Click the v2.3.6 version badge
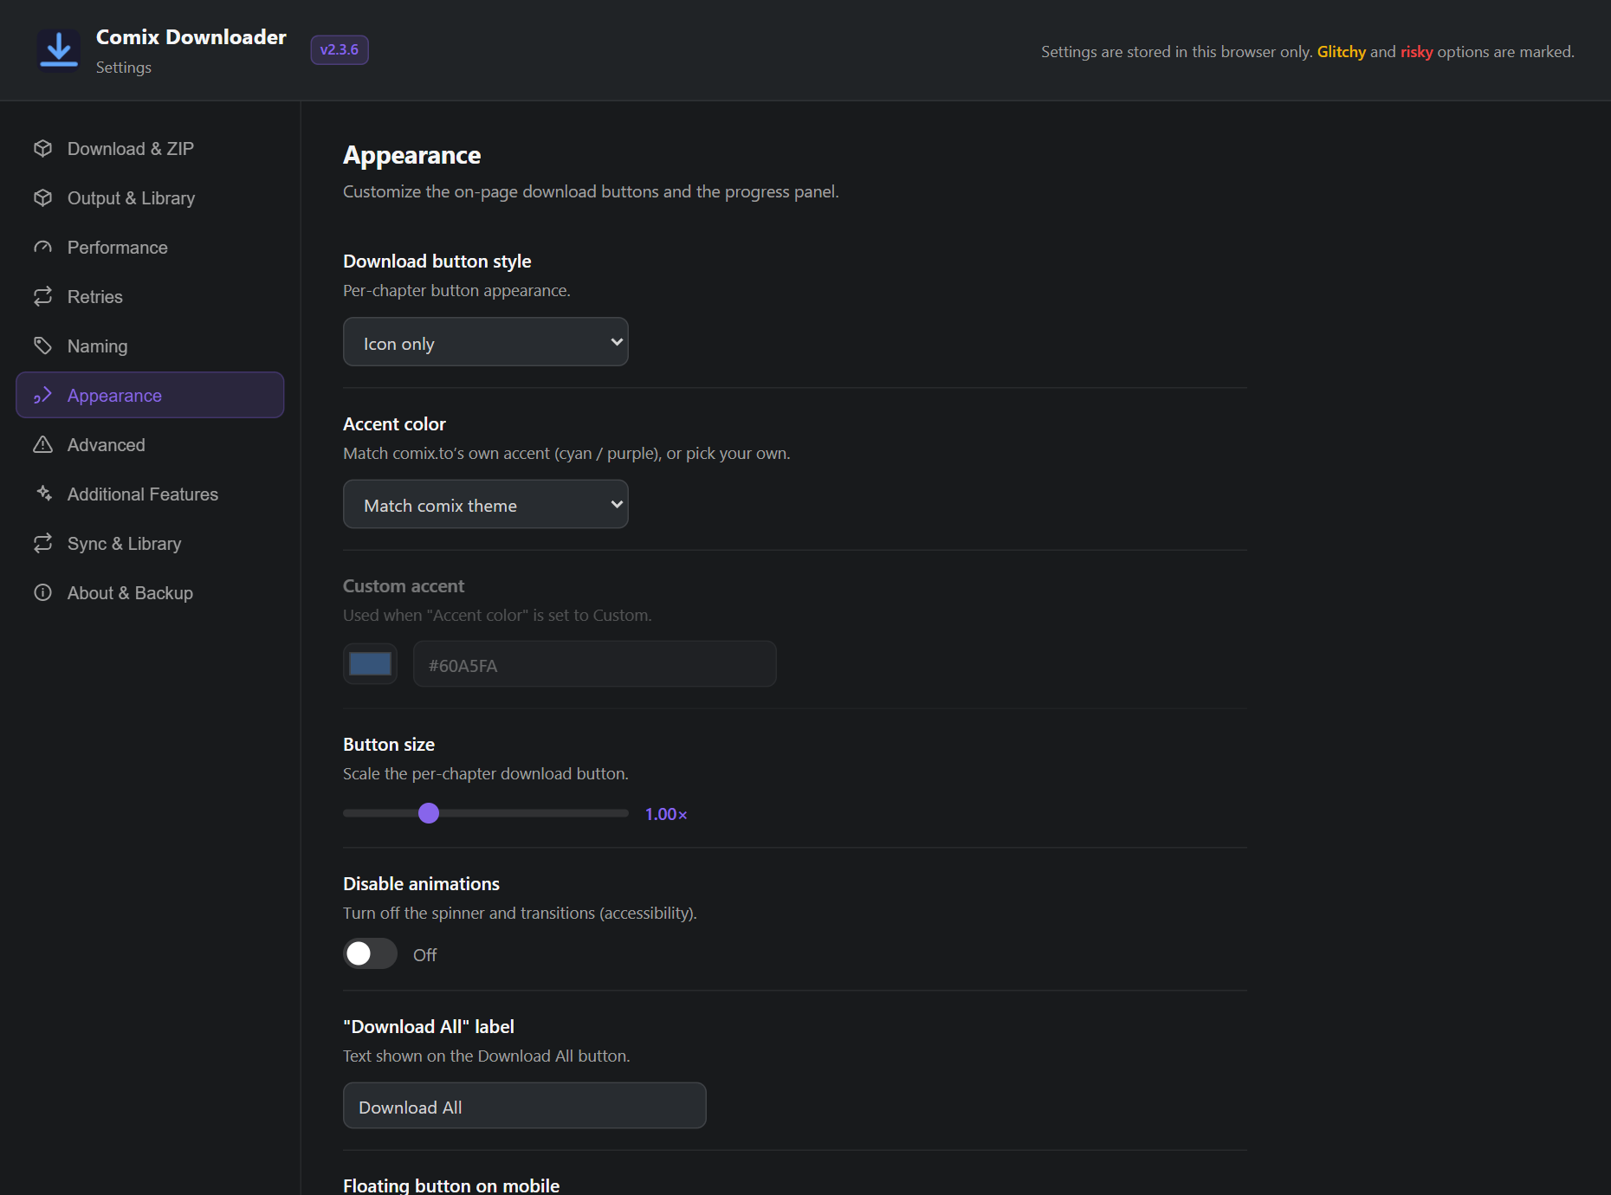Image resolution: width=1611 pixels, height=1195 pixels. point(340,50)
